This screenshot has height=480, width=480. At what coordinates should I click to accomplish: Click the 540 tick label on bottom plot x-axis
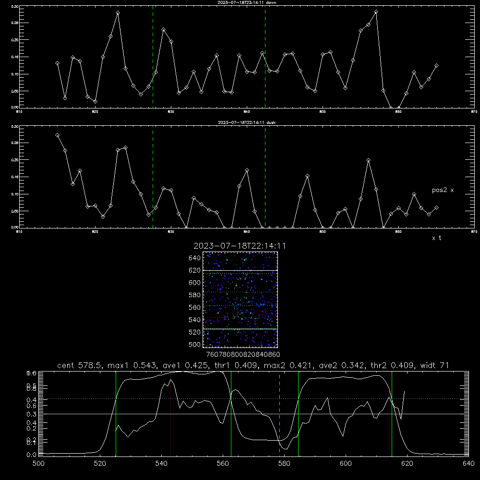coord(161,464)
